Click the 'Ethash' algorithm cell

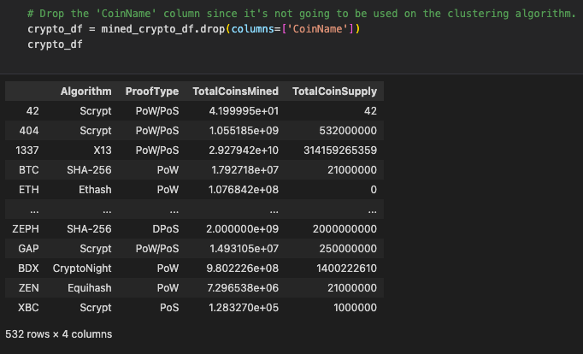point(95,190)
